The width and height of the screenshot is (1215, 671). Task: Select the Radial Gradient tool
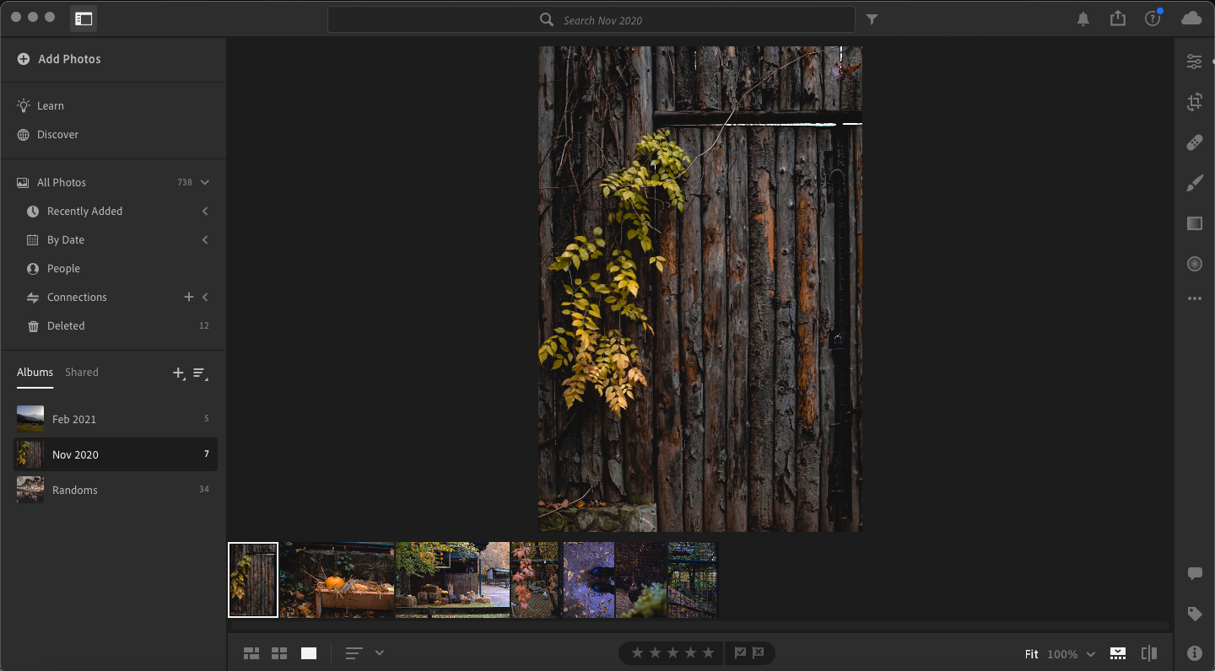pos(1194,264)
